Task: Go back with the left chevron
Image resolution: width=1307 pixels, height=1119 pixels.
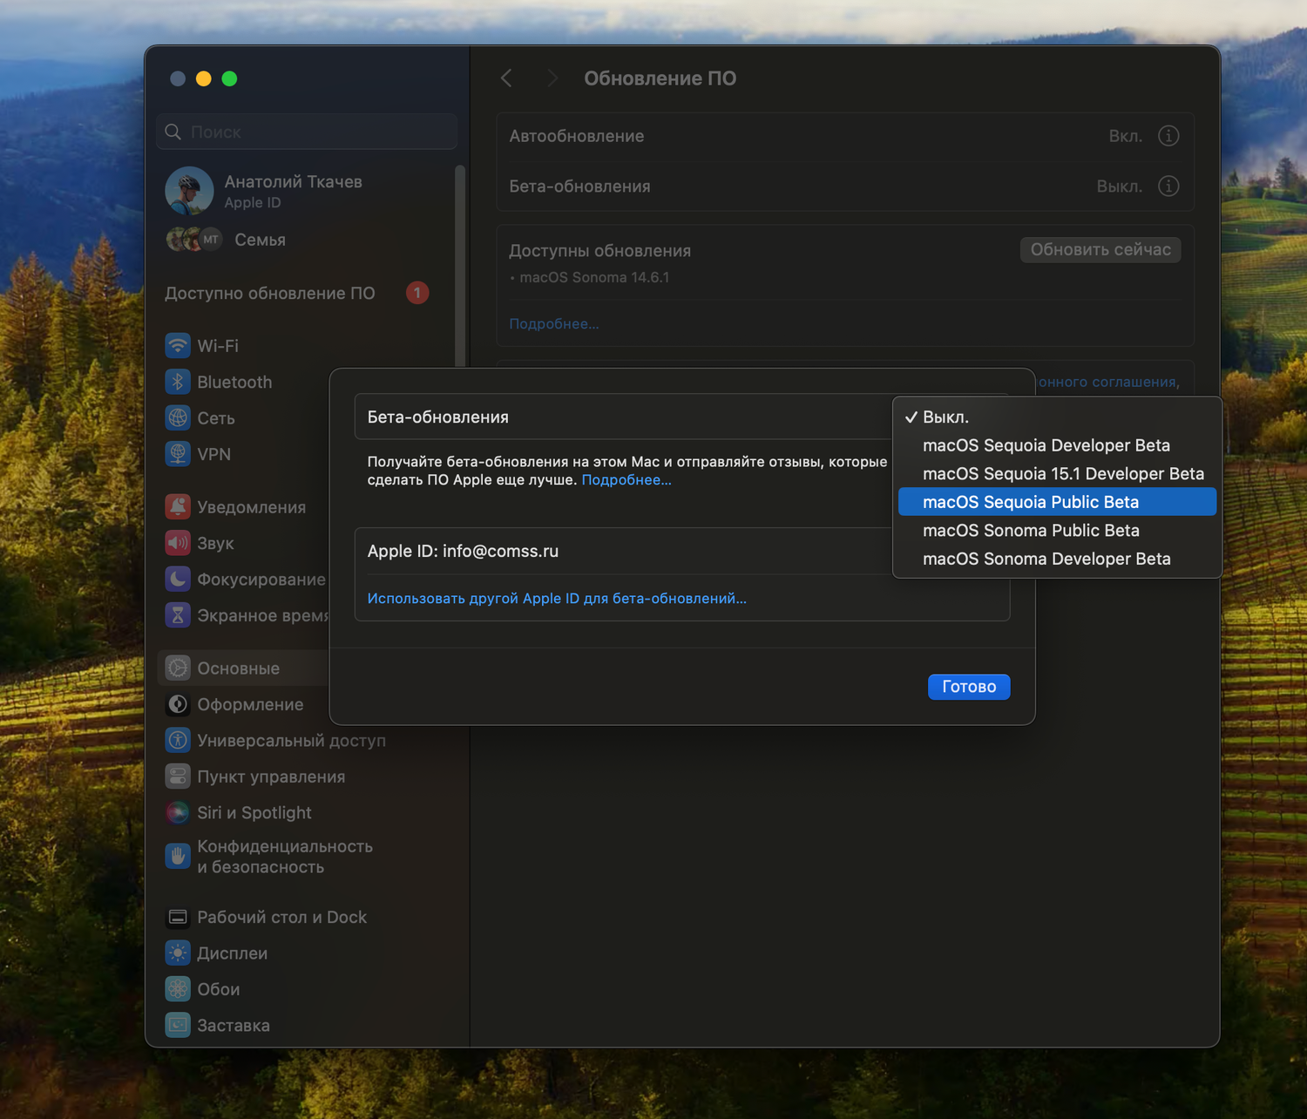Action: click(x=507, y=78)
